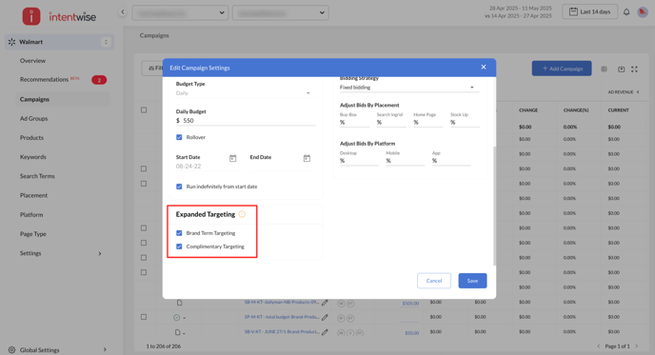655x355 pixels.
Task: Click the Desktop platform bid percentage field
Action: tap(359, 161)
